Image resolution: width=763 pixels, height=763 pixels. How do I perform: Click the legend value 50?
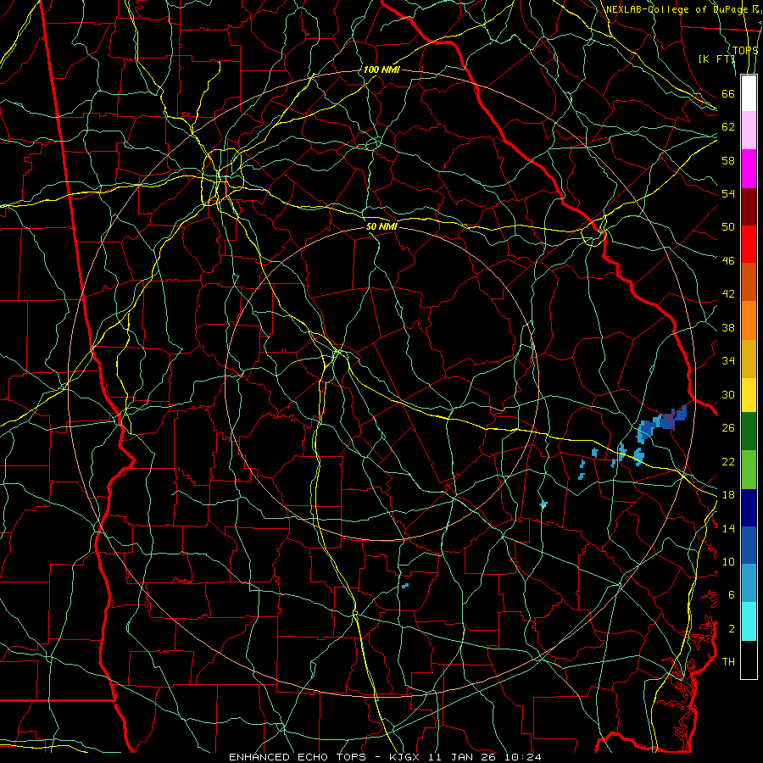click(x=728, y=227)
